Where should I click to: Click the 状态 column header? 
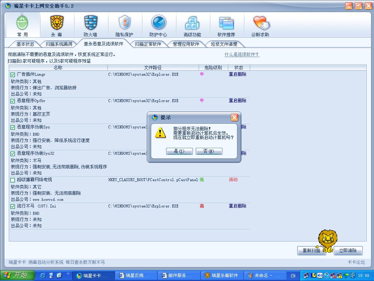pyautogui.click(x=239, y=68)
